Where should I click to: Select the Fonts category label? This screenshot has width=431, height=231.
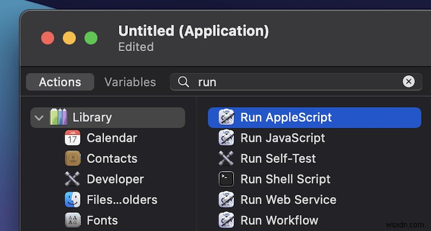[x=102, y=221]
